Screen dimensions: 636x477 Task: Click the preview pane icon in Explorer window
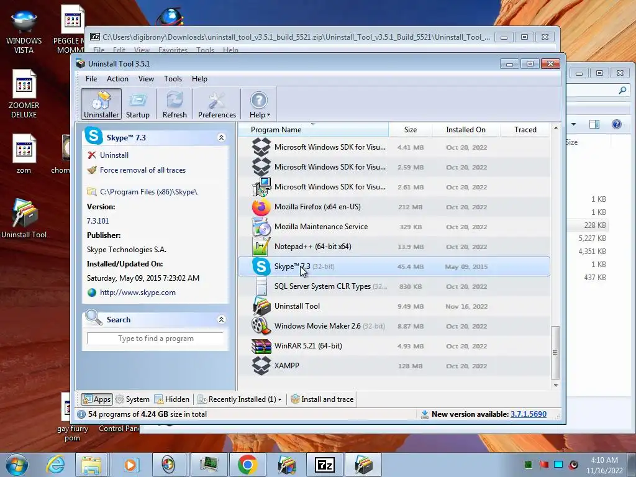point(594,124)
